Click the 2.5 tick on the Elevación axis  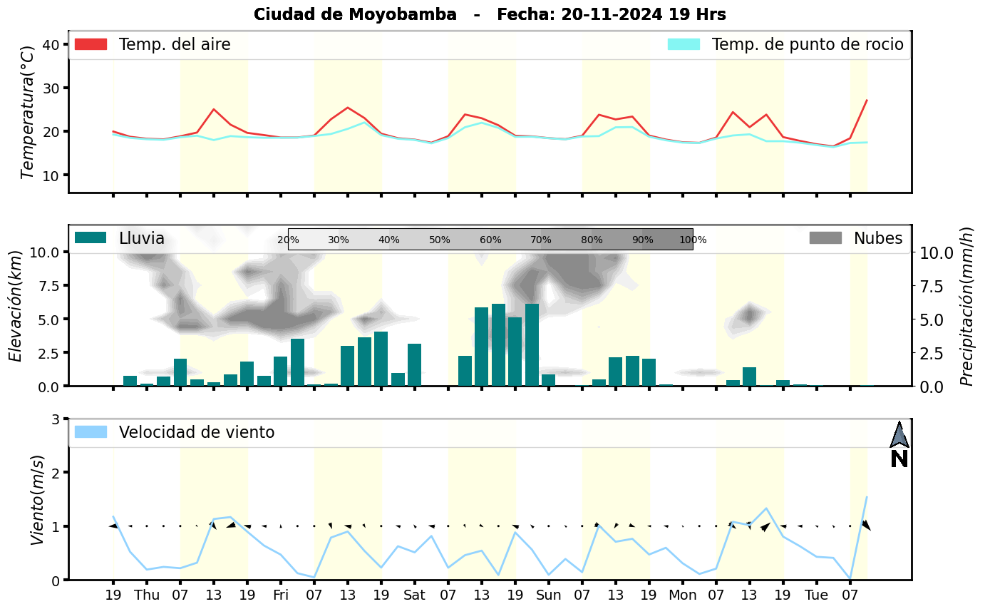(48, 353)
